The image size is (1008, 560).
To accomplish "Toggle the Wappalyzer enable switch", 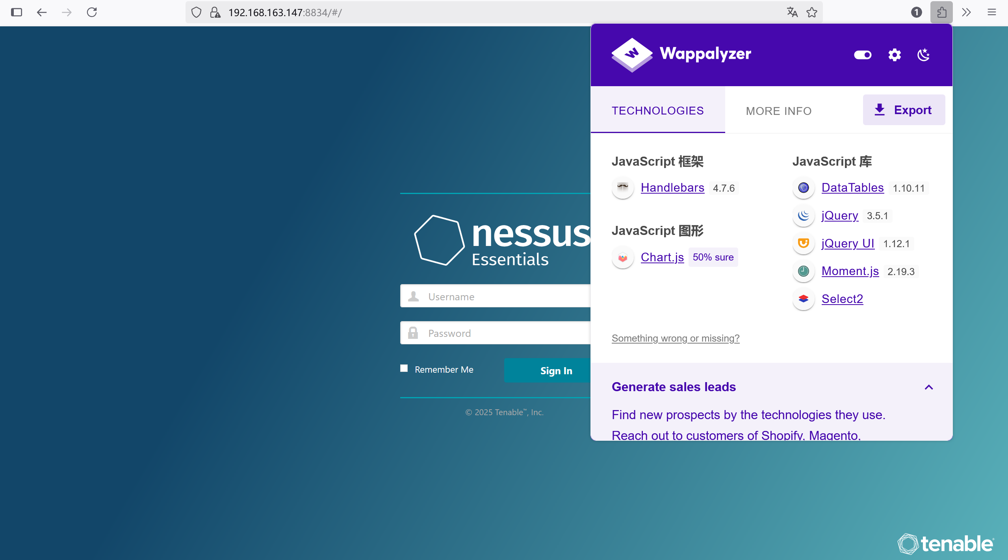I will (863, 55).
